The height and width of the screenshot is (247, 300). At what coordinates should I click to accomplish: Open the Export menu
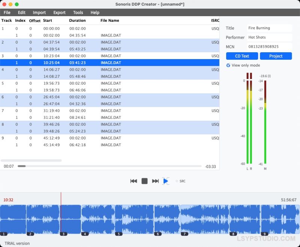tap(59, 12)
